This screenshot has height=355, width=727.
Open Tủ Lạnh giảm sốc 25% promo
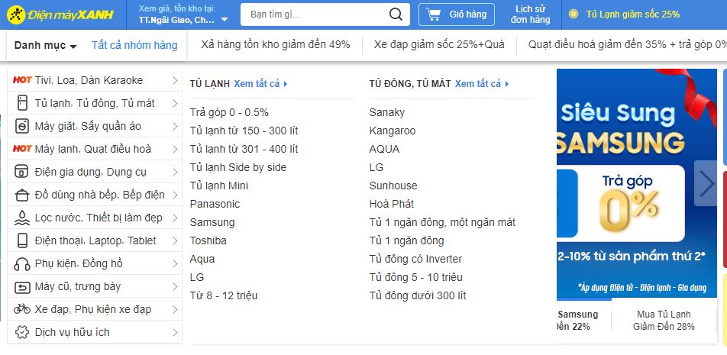[633, 15]
